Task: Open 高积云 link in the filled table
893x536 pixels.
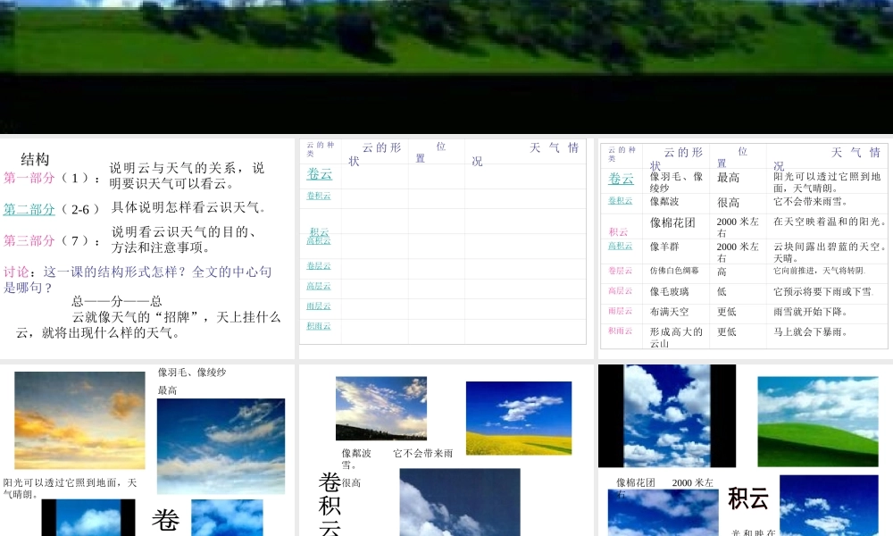Action: tap(621, 246)
